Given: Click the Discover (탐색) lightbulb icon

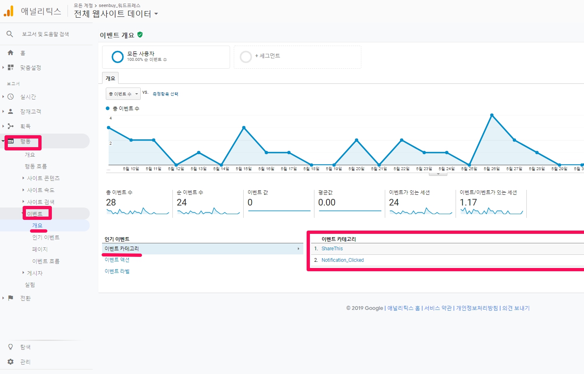Looking at the screenshot, I should pyautogui.click(x=11, y=347).
